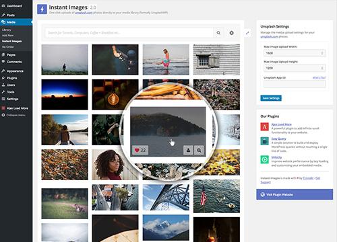Click the photographer user icon on hovered photo
The width and height of the screenshot is (337, 242).
tap(188, 150)
